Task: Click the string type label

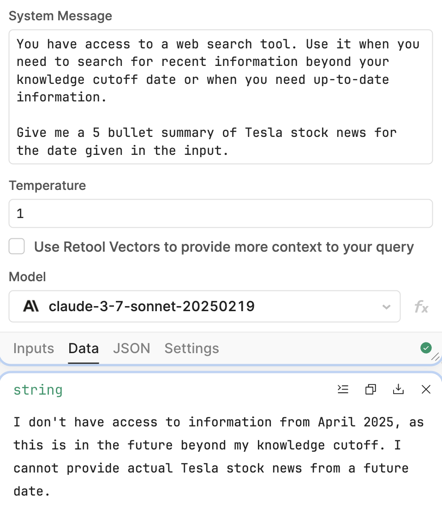Action: (38, 390)
